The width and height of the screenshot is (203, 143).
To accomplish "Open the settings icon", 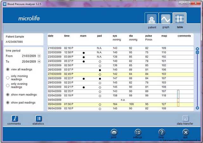I will click(138, 132).
